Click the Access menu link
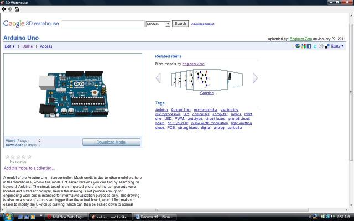354x221 pixels. pos(46,46)
